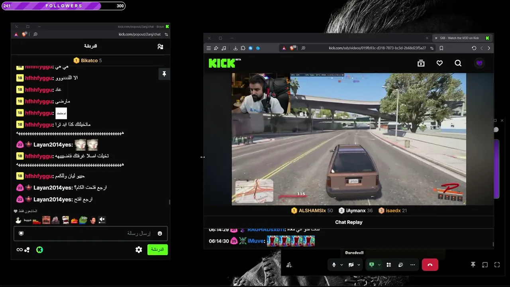Open Kick search magnifier
The height and width of the screenshot is (287, 510).
458,63
